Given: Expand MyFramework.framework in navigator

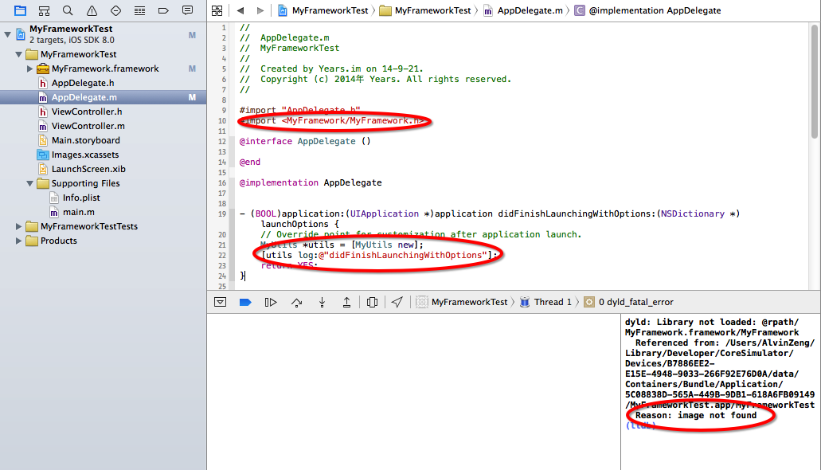Looking at the screenshot, I should 29,69.
